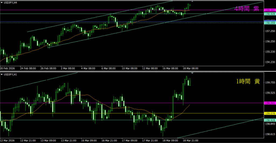Select the 158.059 price tag on H4 chart

(x=270, y=23)
